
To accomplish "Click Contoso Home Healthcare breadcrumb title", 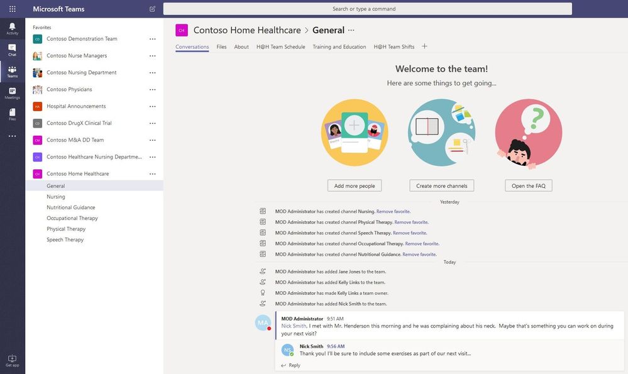I will 247,30.
